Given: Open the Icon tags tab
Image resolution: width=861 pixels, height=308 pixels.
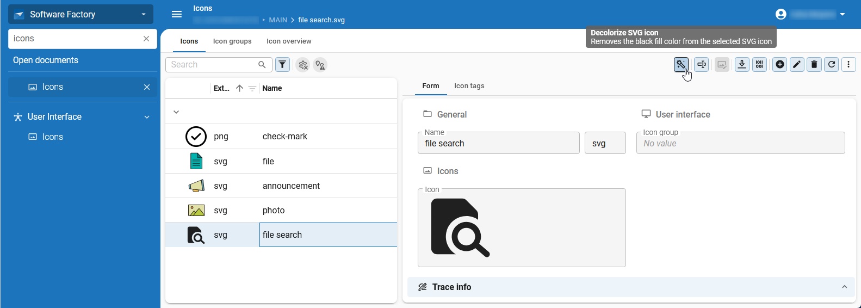Looking at the screenshot, I should point(469,86).
